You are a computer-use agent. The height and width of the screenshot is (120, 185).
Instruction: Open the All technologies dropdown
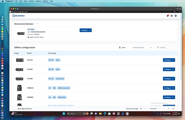tap(143, 47)
